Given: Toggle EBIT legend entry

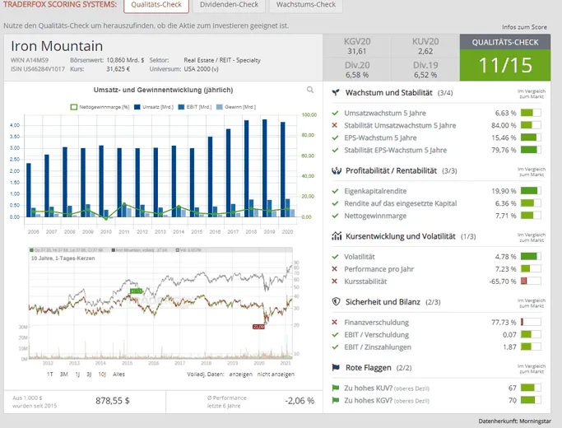Looking at the screenshot, I should [195, 107].
